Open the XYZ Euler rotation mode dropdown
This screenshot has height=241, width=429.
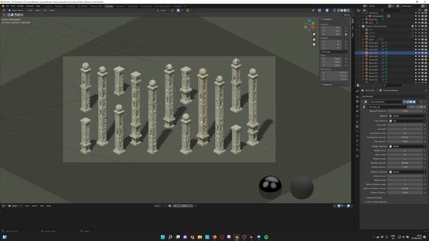(x=334, y=52)
